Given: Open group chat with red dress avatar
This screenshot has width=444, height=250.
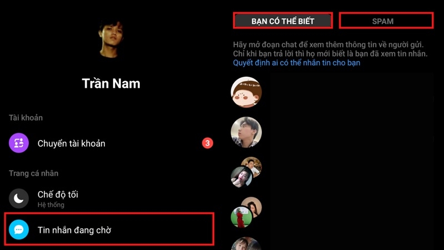Looking at the screenshot, I should pyautogui.click(x=246, y=212).
